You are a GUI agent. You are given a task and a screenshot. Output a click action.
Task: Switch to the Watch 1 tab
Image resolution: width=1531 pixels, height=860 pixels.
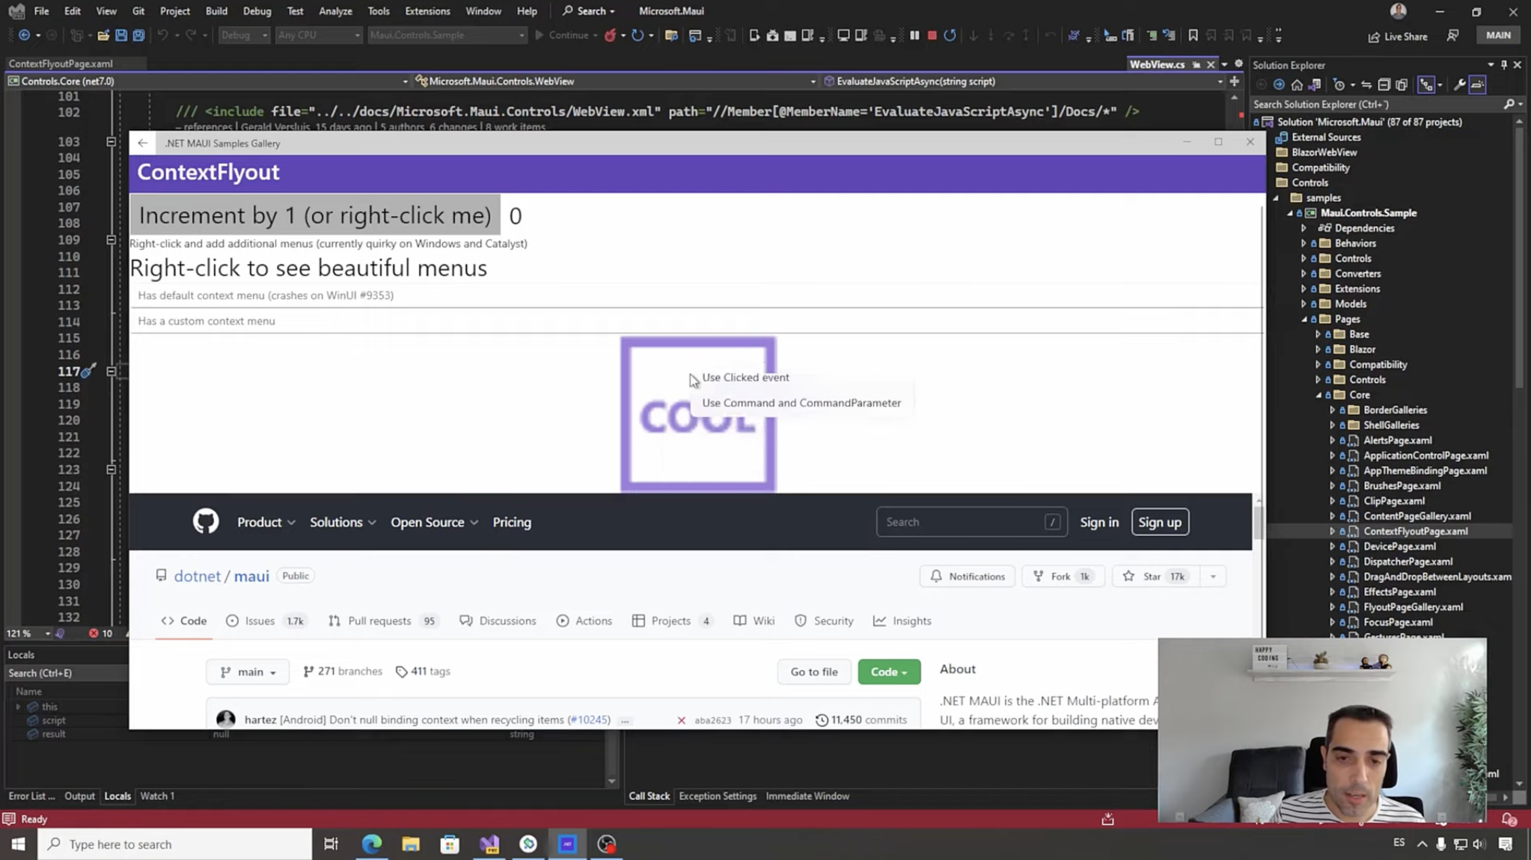157,796
